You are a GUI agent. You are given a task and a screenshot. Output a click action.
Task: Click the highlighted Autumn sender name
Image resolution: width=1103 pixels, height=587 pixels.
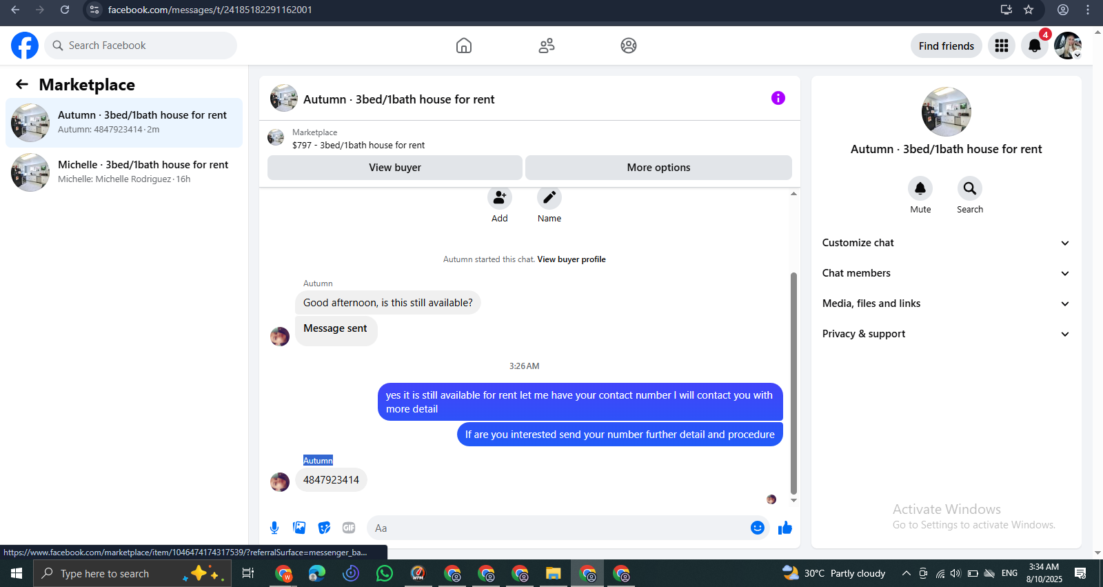click(x=318, y=461)
